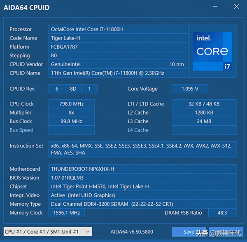Click the Memory Clock value 1596.1 MHz
This screenshot has width=247, height=242.
(66, 213)
